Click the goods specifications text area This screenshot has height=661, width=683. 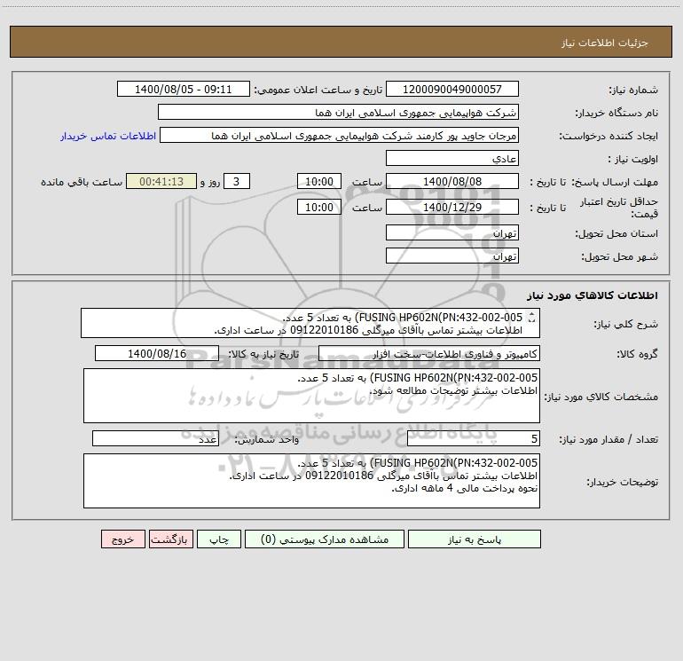click(x=311, y=396)
